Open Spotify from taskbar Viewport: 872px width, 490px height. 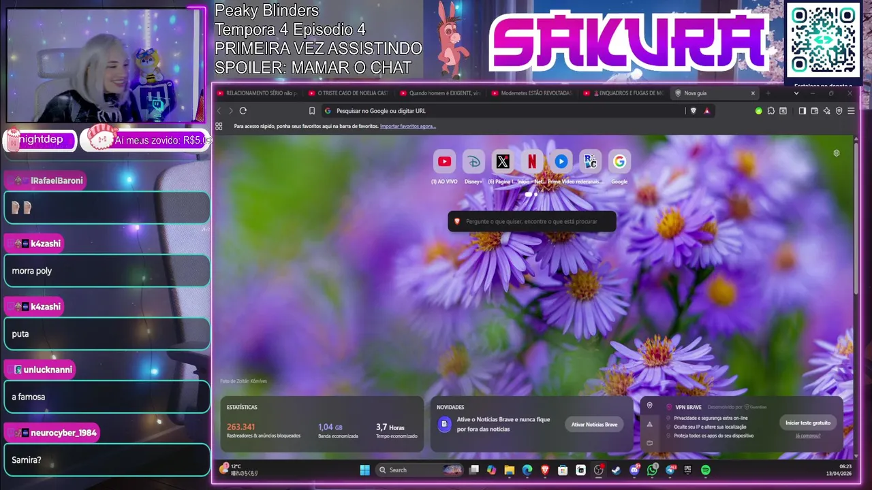click(x=706, y=470)
